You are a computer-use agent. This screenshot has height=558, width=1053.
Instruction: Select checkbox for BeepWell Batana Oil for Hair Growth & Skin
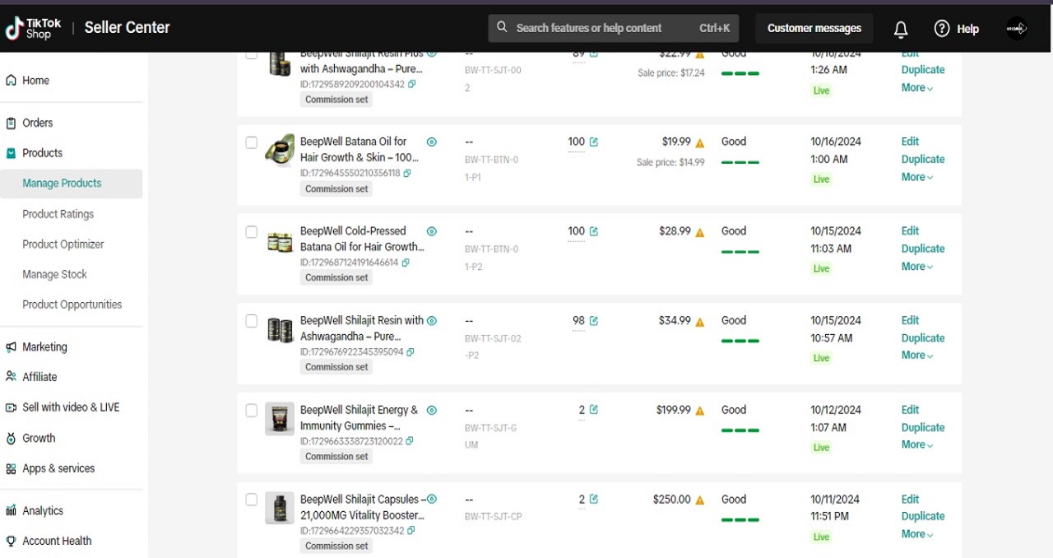pyautogui.click(x=252, y=142)
